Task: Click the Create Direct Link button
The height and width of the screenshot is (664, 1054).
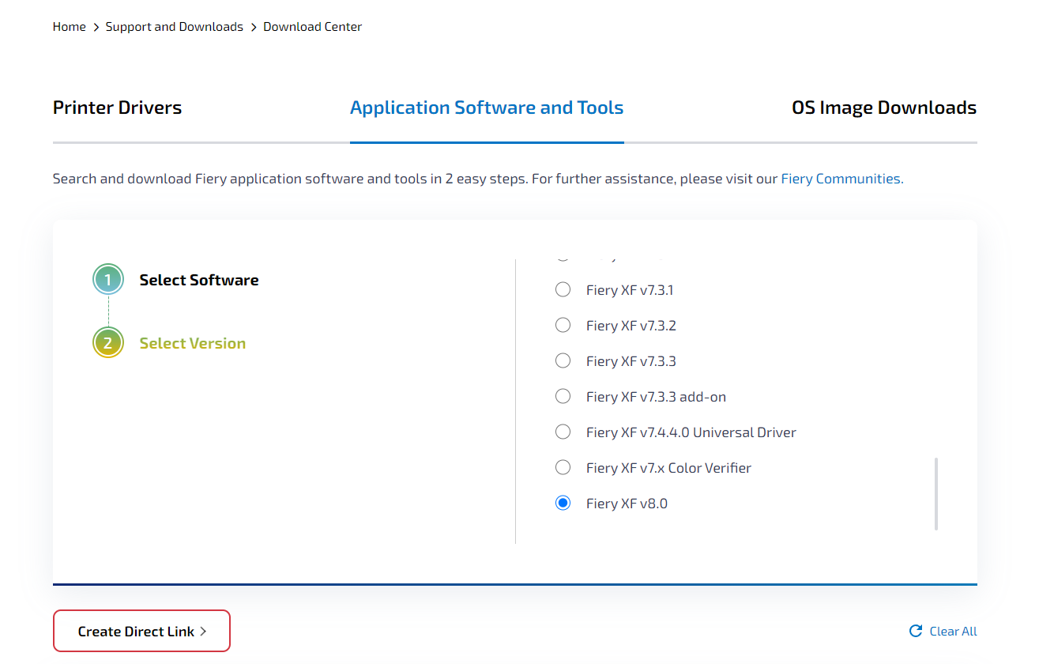Action: click(x=141, y=631)
